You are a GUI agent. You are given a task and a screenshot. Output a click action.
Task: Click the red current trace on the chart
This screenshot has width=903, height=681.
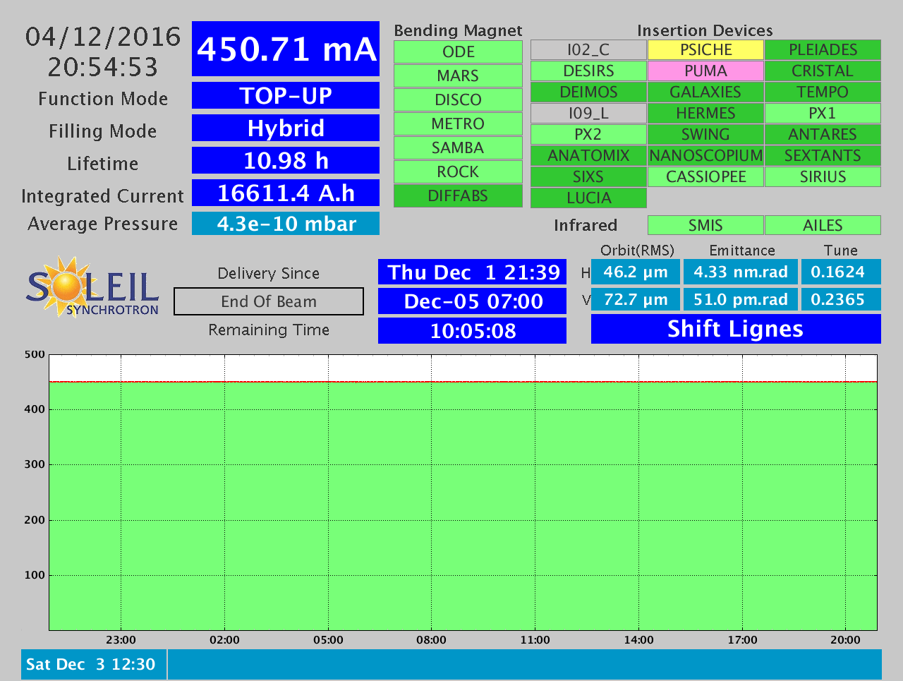coord(463,382)
